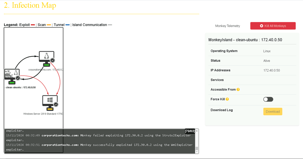Click the Kill All Monkeys button
303x159 pixels.
(273, 26)
